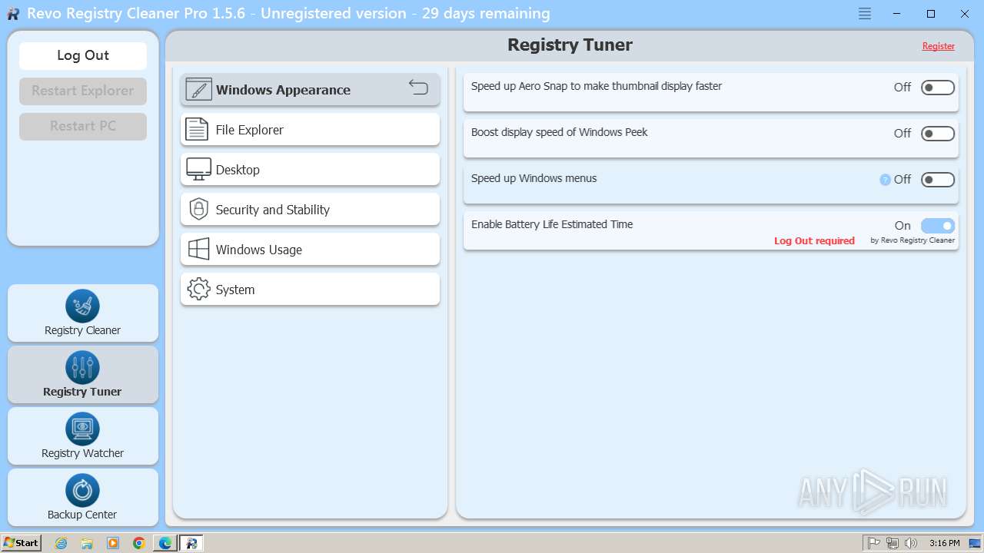The height and width of the screenshot is (553, 984).
Task: Toggle Speed up Windows menus switch
Action: coord(938,180)
